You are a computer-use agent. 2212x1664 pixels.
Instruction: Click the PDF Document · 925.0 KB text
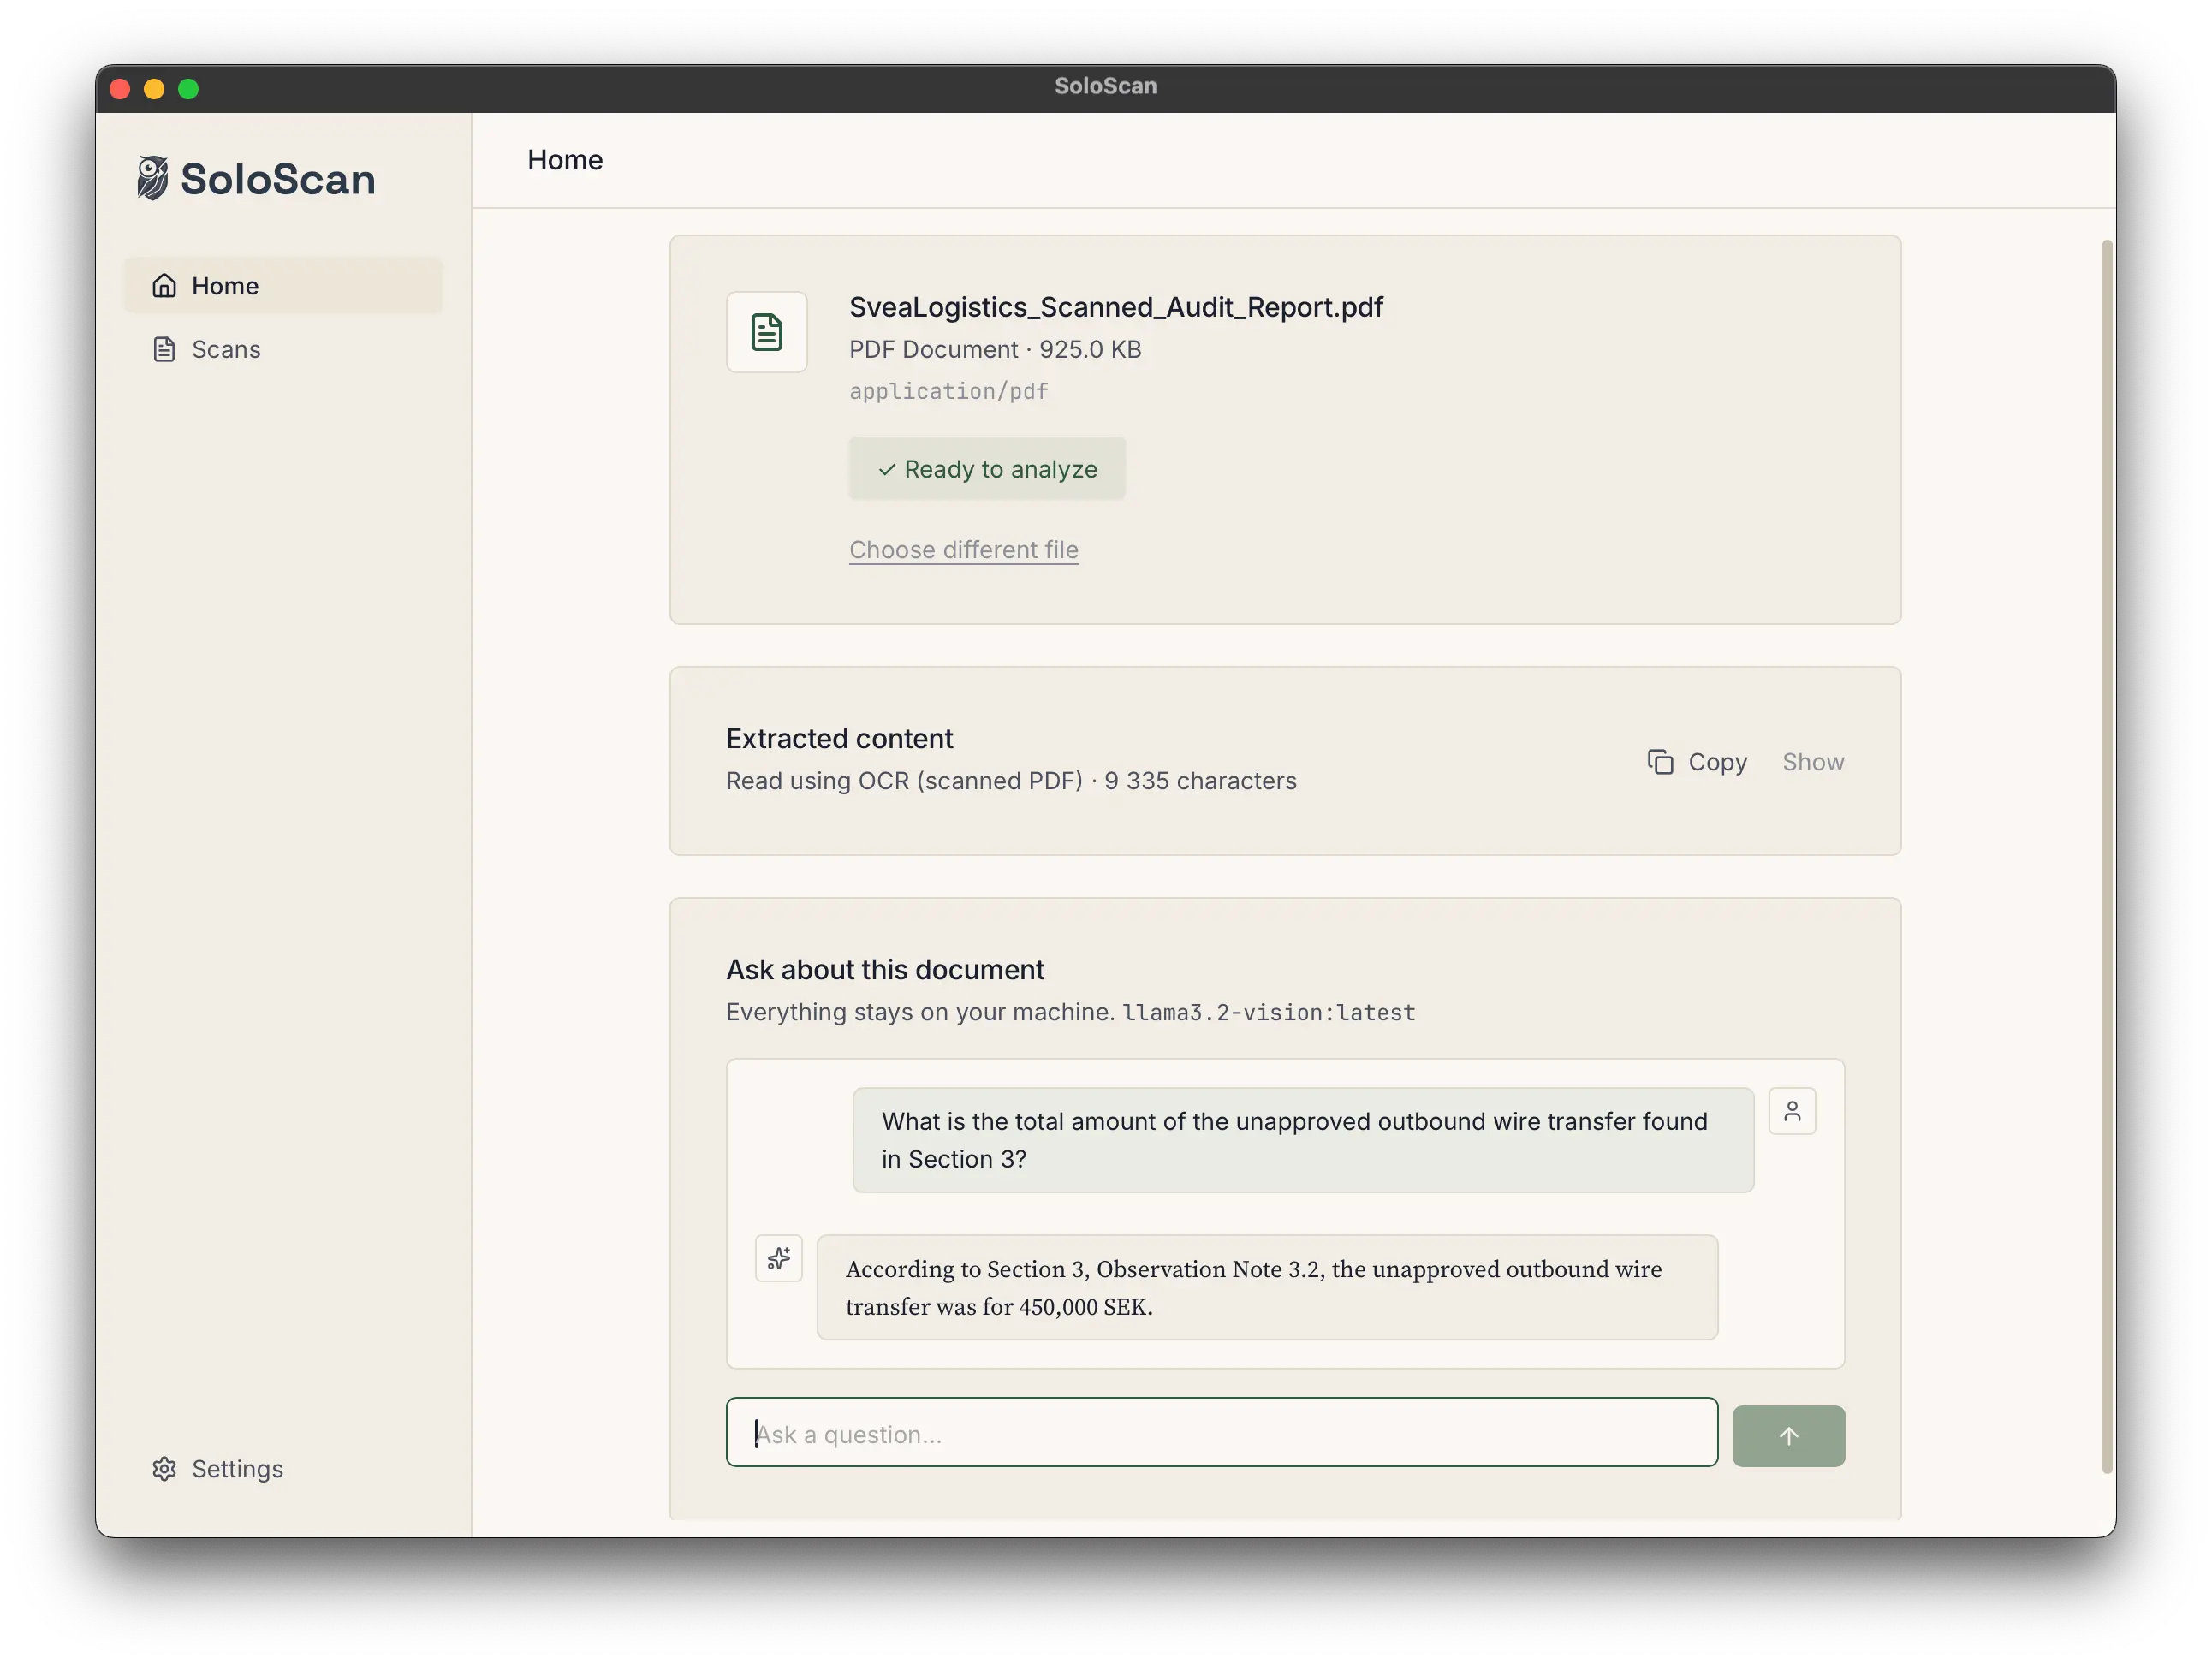tap(995, 349)
